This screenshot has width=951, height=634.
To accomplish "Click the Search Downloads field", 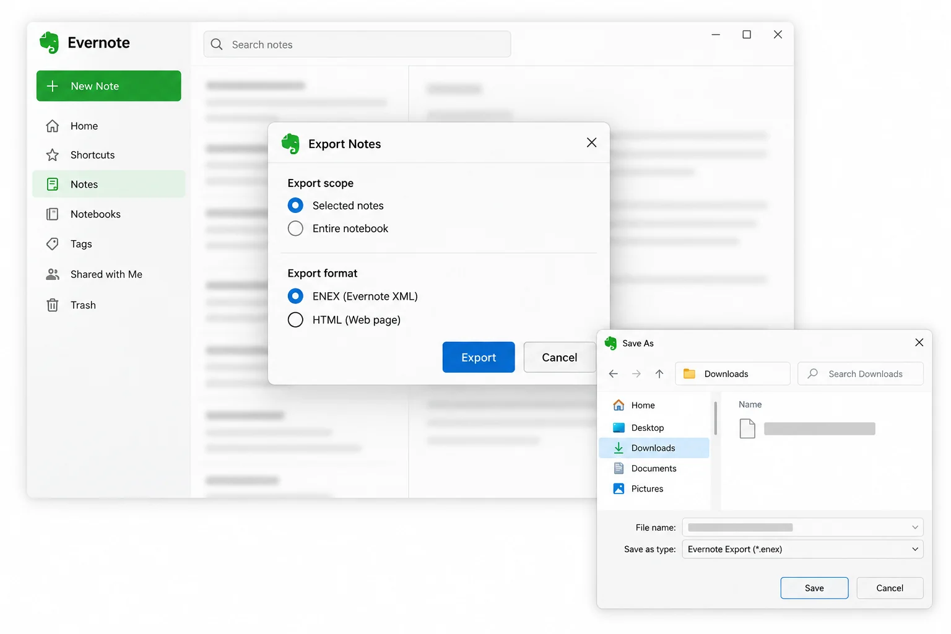I will point(861,374).
